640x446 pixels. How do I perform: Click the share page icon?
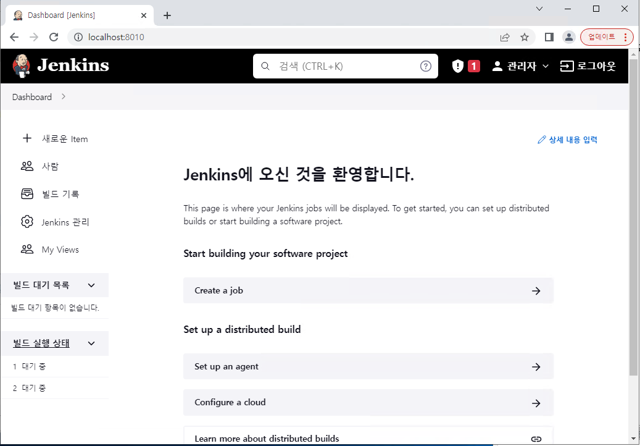point(505,37)
